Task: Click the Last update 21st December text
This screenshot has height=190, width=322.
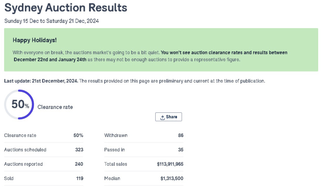Action: coord(41,81)
